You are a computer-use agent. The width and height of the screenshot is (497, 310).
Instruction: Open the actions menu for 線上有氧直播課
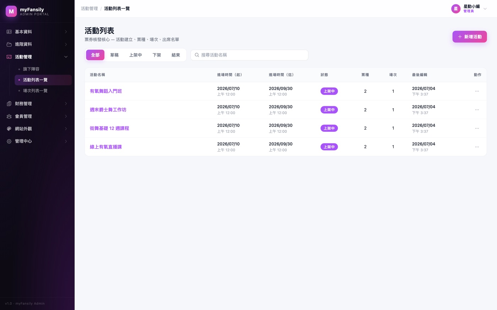pyautogui.click(x=477, y=147)
